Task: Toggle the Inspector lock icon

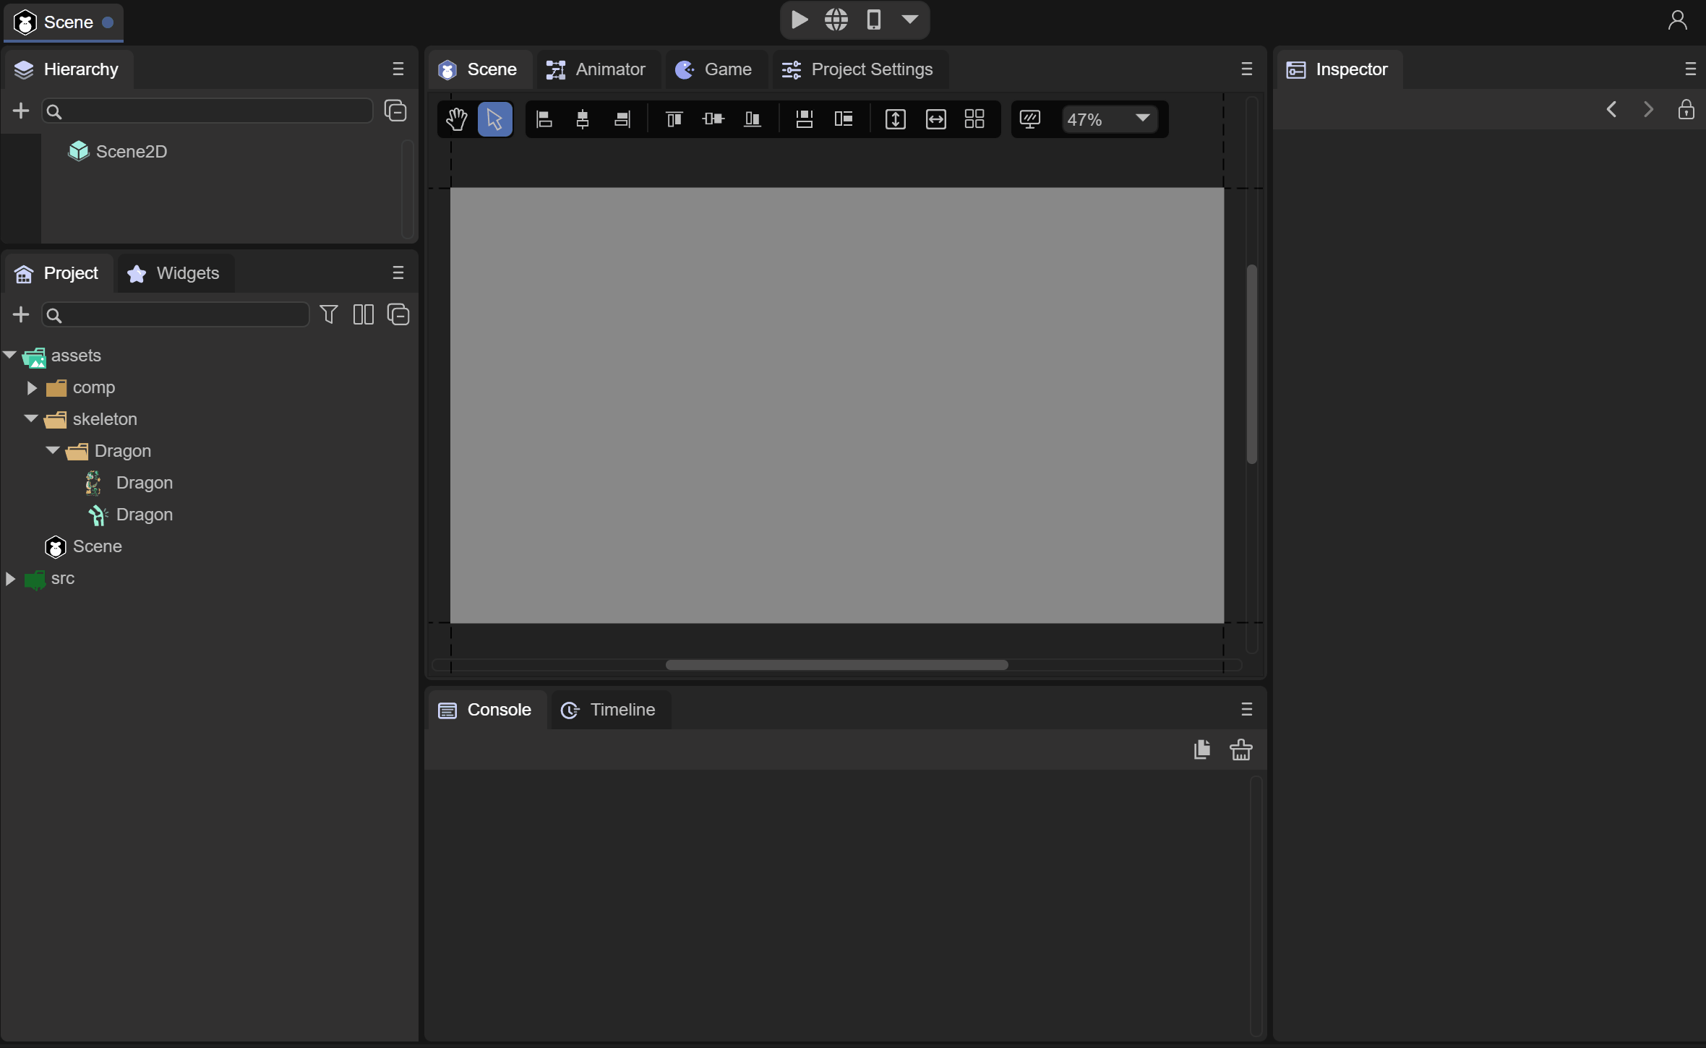Action: (x=1686, y=110)
